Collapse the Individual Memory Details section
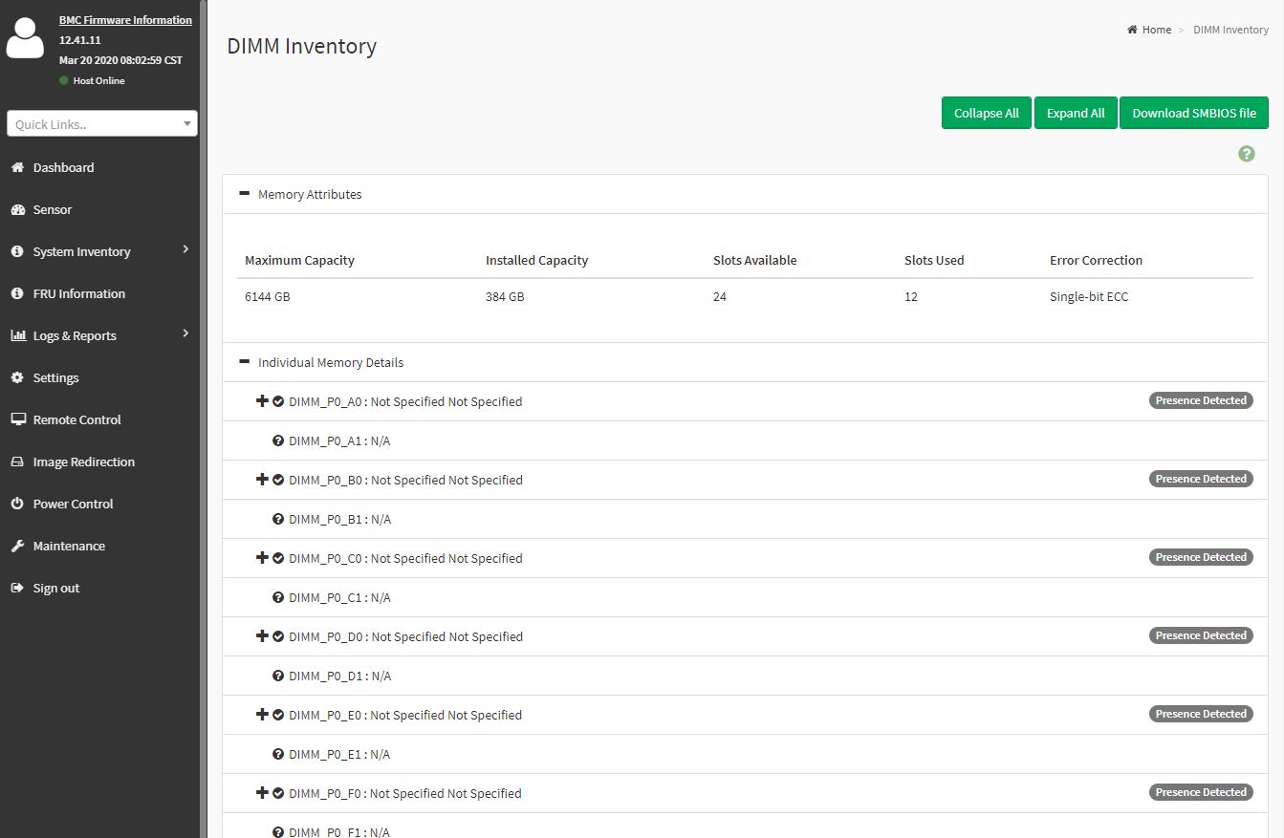The height and width of the screenshot is (838, 1284). click(x=245, y=362)
